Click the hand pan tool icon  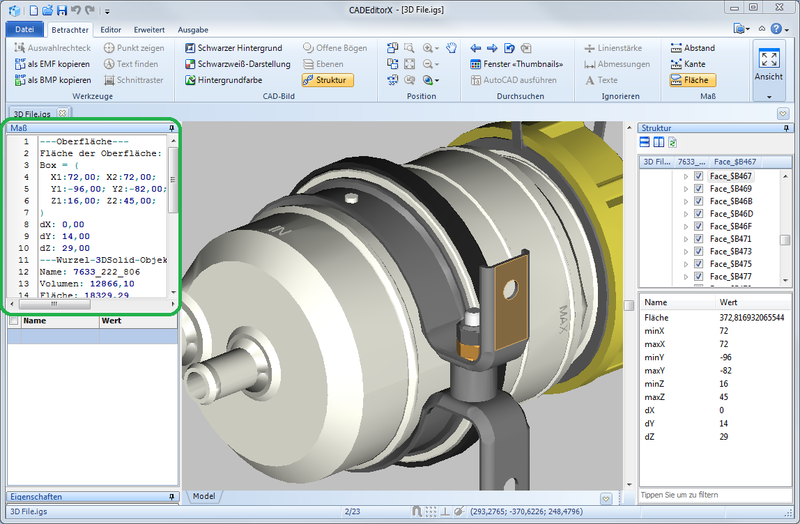[452, 48]
